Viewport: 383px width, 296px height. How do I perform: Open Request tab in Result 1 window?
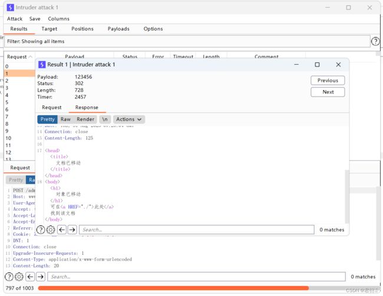click(52, 107)
